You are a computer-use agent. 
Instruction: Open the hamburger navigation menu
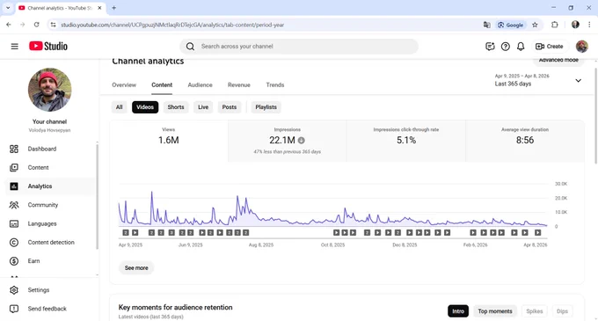pos(14,47)
